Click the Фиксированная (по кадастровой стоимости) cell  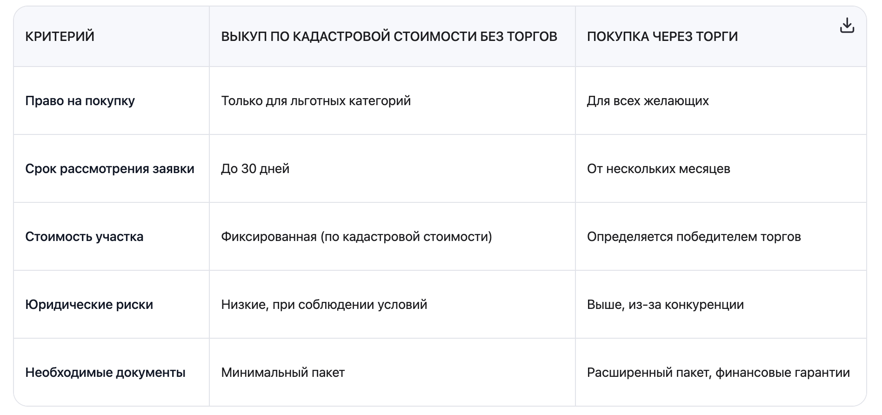coord(356,237)
